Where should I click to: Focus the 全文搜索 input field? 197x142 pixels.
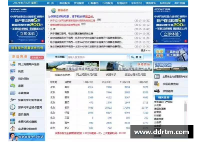pyautogui.click(x=97, y=57)
